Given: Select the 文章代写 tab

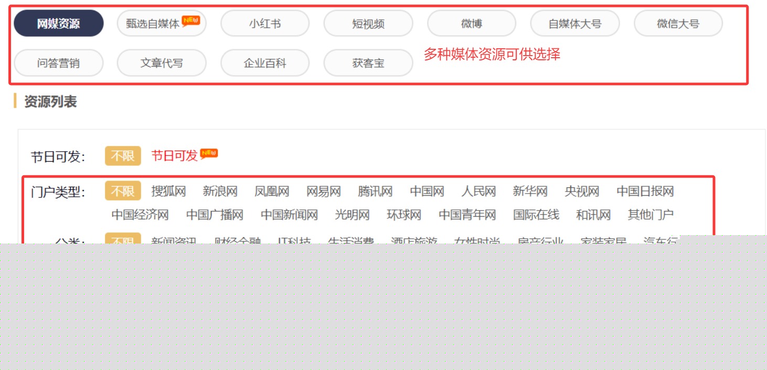Looking at the screenshot, I should (162, 63).
